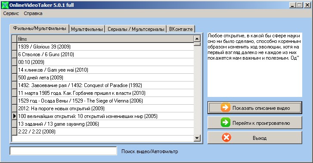
Task: Maximize the OnlineVideoTaker window
Action: pos(299,5)
